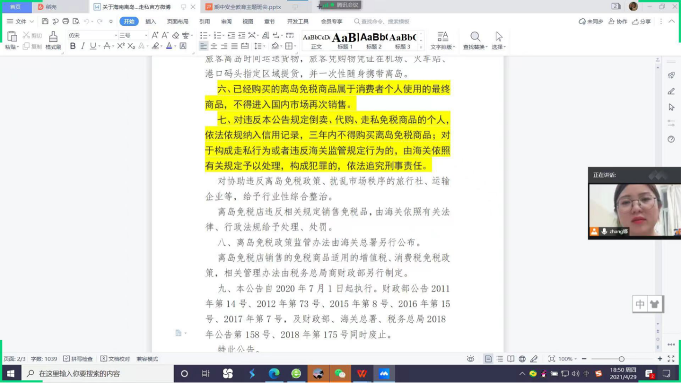Open the font name dropdown showing 仿宋

pos(91,35)
